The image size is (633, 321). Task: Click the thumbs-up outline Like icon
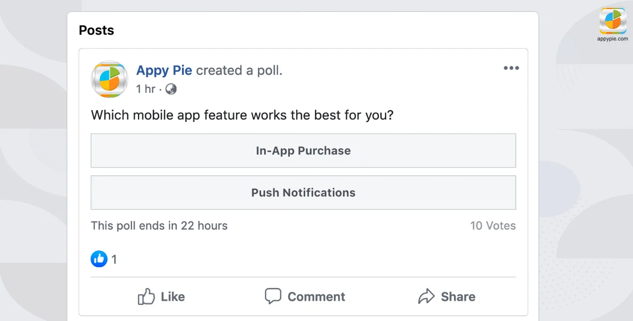coord(146,296)
